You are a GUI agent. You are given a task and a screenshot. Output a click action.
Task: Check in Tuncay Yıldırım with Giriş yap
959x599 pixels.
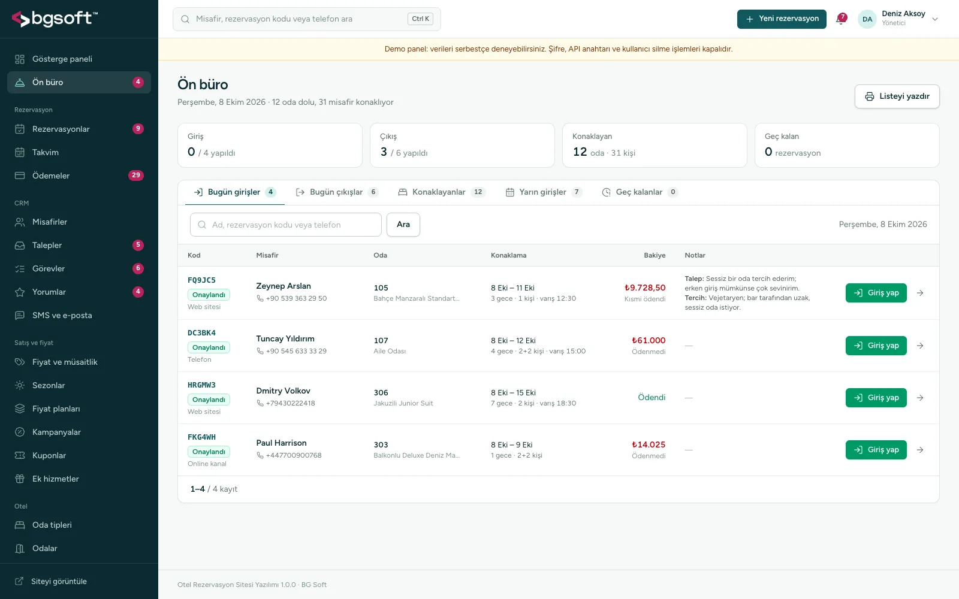coord(876,346)
